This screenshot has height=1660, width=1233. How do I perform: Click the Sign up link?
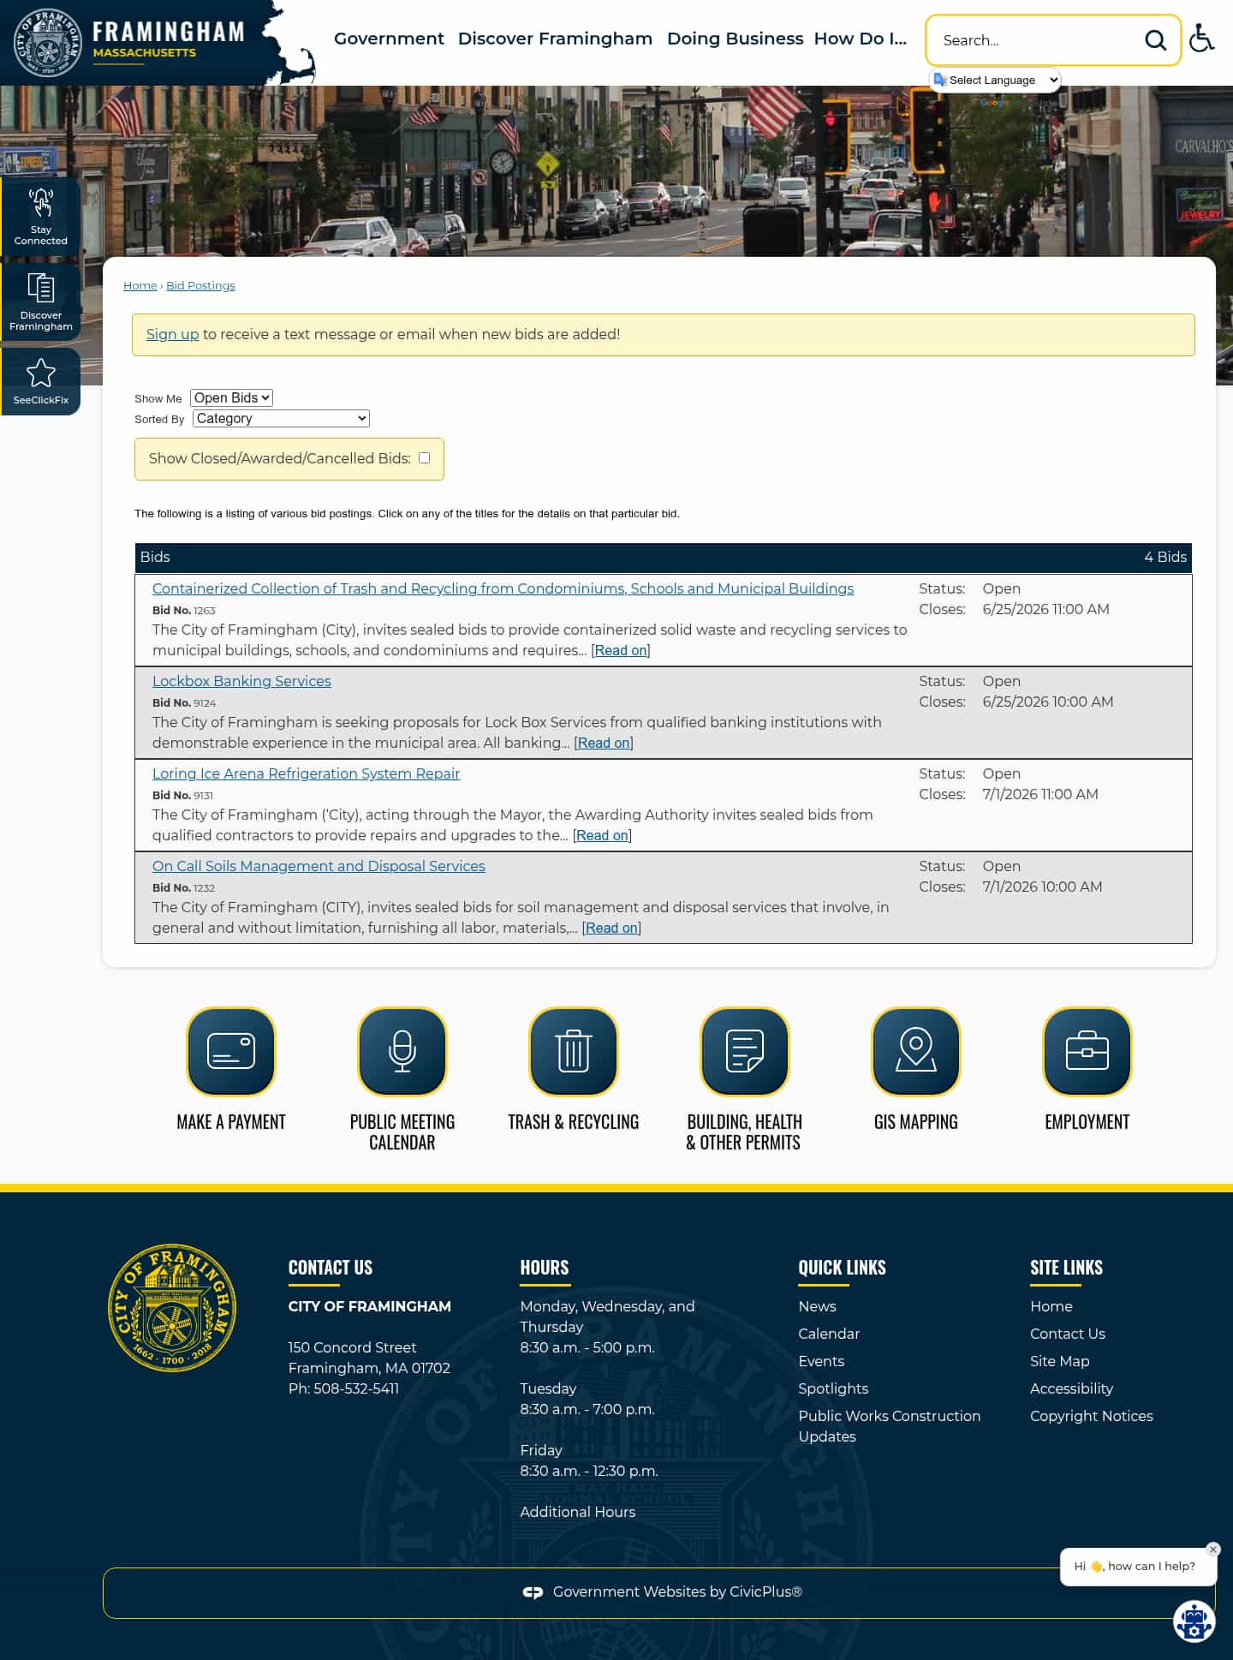tap(172, 334)
